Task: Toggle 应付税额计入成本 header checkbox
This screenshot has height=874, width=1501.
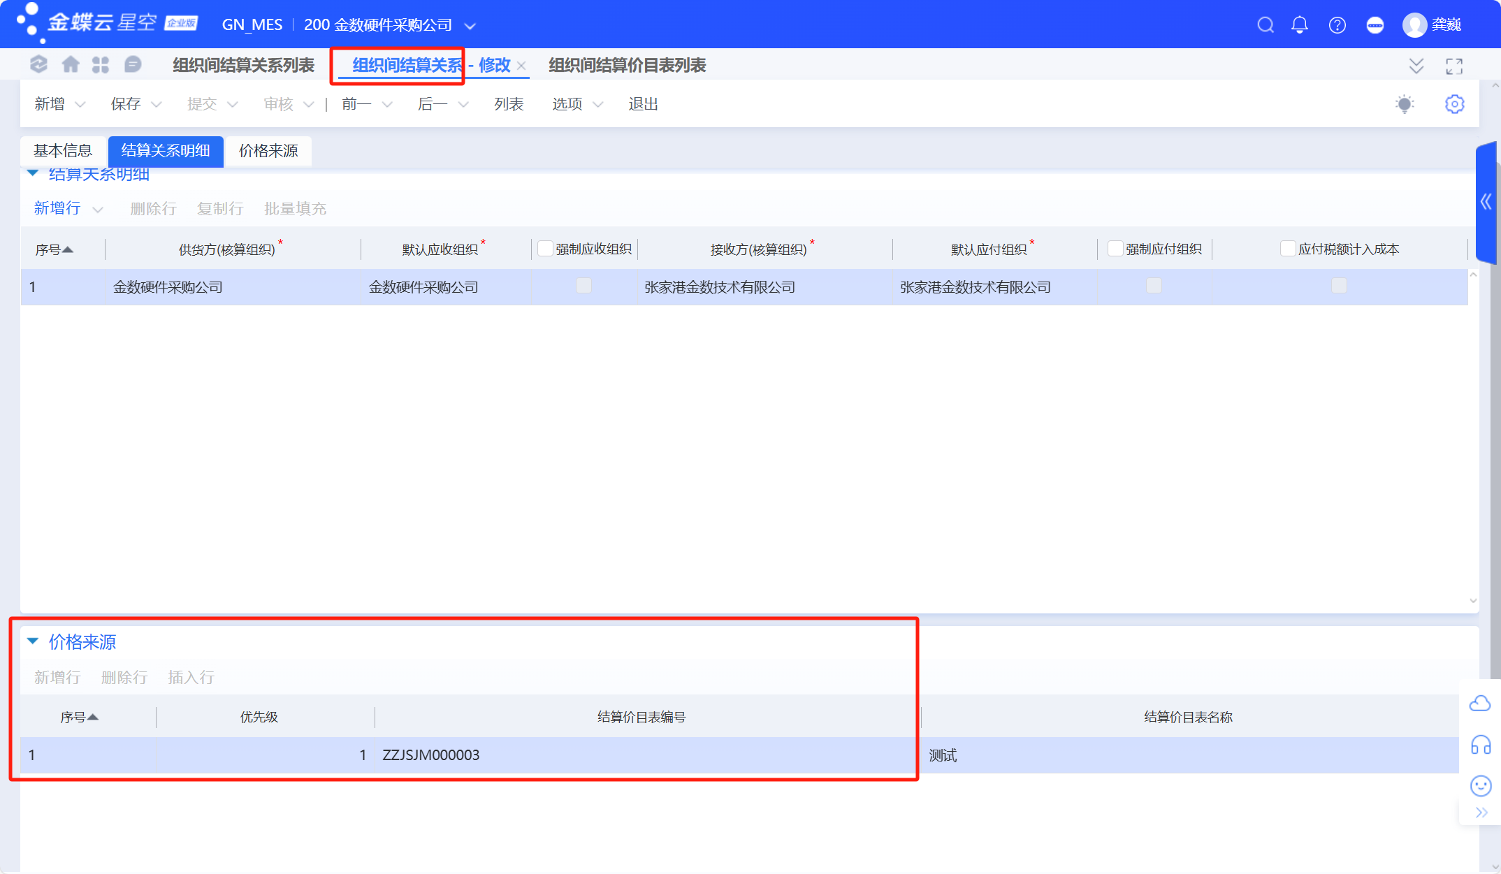Action: [x=1288, y=249]
